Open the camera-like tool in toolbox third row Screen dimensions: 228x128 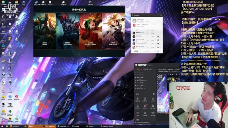coord(138,113)
